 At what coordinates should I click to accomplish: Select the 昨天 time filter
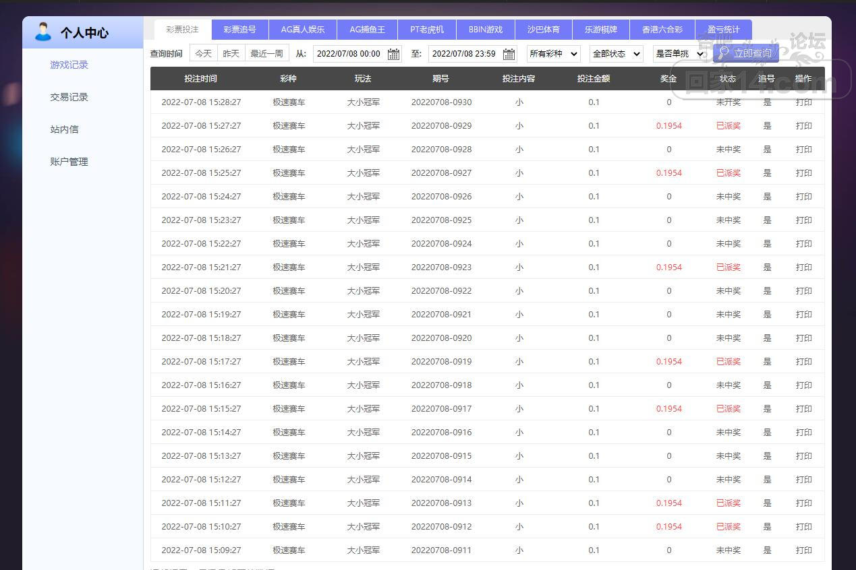[x=231, y=53]
